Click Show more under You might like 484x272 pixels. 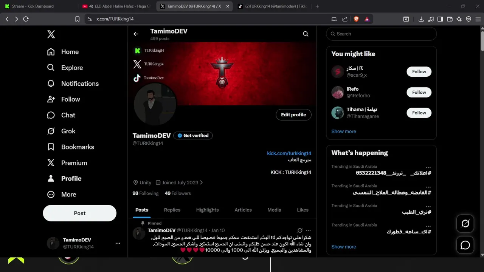coord(344,131)
